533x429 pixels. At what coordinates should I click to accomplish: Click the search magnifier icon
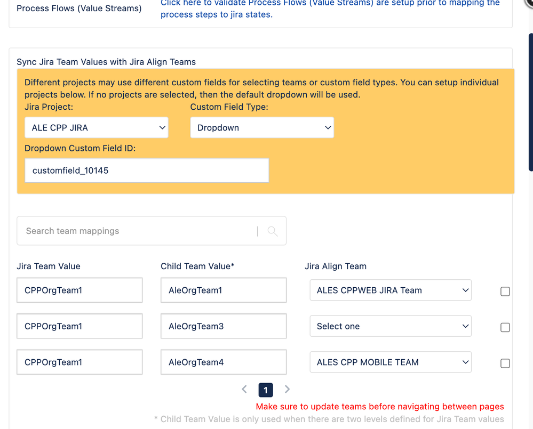(272, 231)
